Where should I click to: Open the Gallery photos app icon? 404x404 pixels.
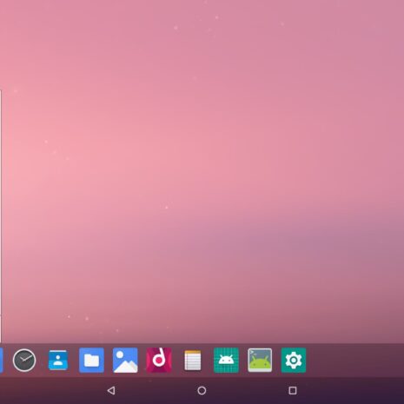(125, 360)
